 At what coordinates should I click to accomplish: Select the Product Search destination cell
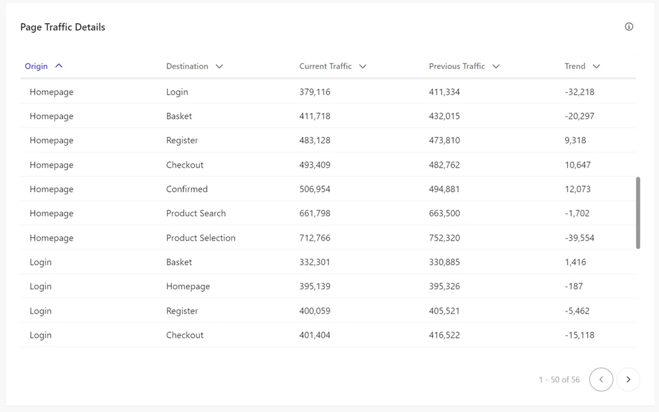(196, 214)
